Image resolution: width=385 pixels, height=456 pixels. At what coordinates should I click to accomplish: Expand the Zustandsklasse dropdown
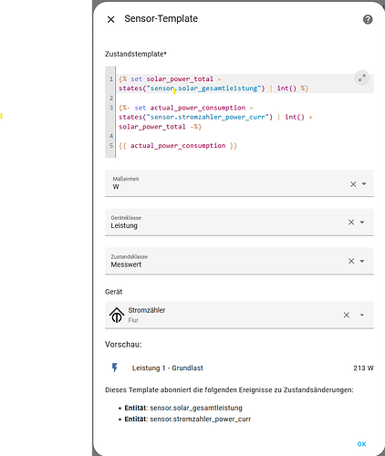tap(362, 261)
